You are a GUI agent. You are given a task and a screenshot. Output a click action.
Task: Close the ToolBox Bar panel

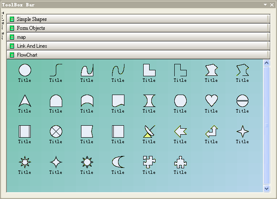point(272,5)
